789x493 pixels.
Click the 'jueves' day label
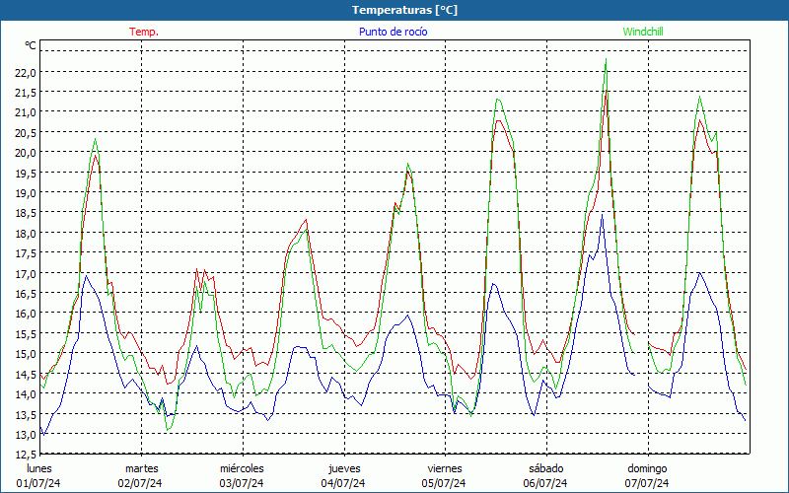344,469
